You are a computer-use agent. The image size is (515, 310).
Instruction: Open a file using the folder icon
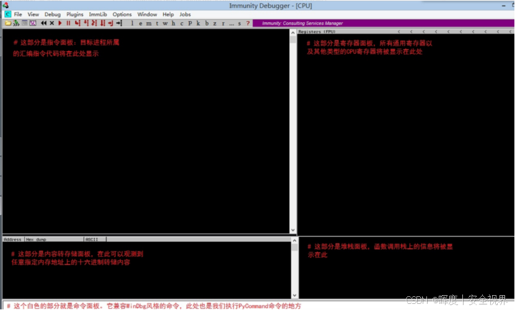coord(8,23)
